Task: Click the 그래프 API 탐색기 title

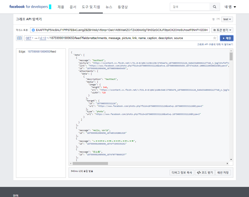Action: tap(29, 19)
